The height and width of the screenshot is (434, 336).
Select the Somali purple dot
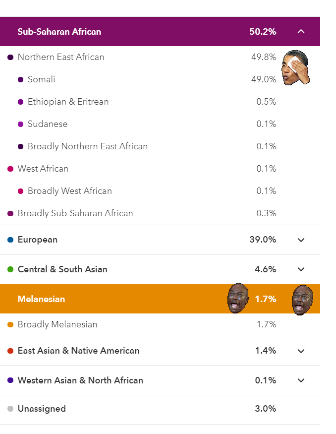pos(20,80)
